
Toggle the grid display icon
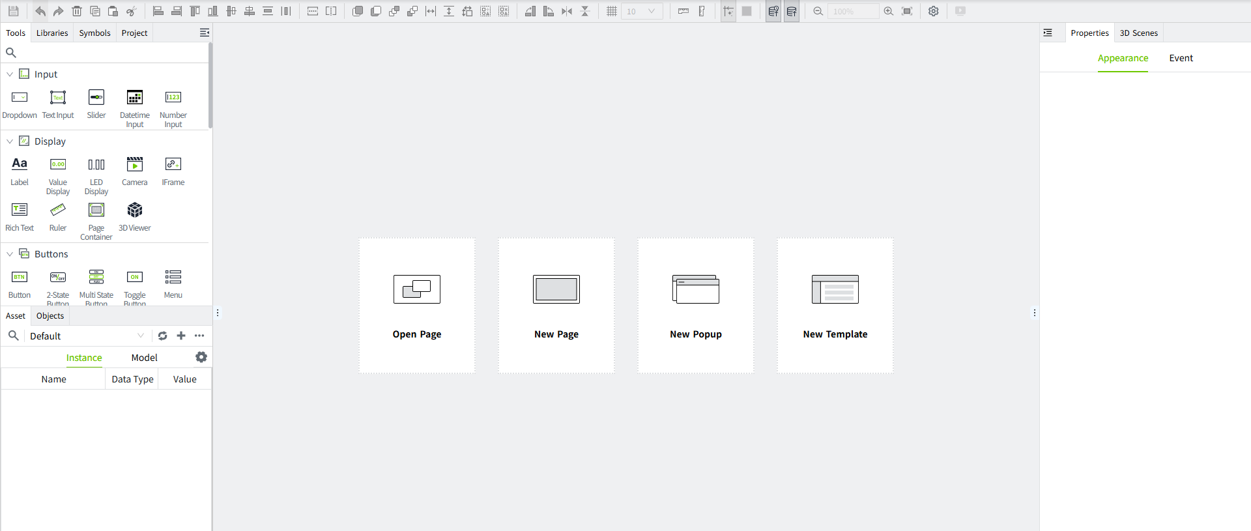point(612,11)
